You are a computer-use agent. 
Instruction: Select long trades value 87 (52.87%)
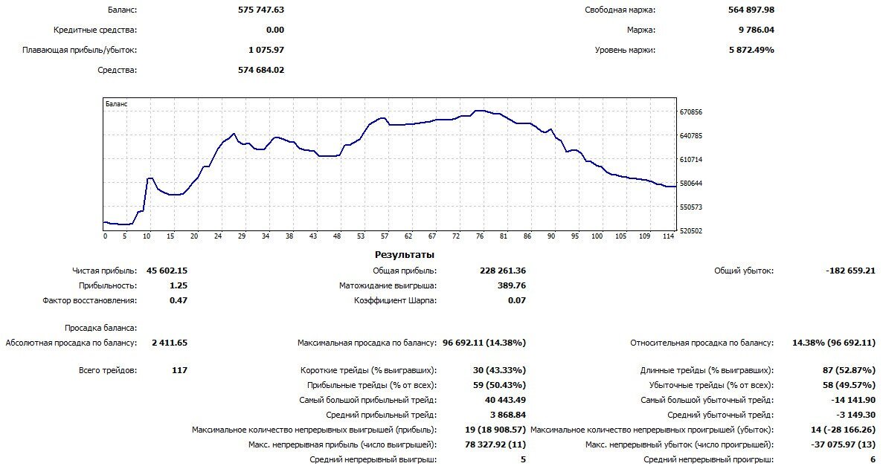click(x=850, y=370)
